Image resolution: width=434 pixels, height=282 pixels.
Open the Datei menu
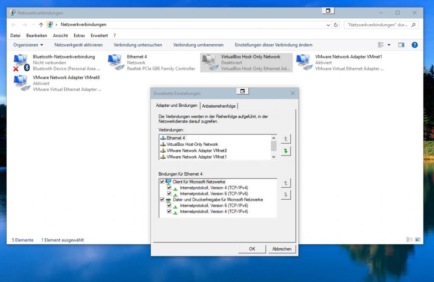tap(15, 36)
